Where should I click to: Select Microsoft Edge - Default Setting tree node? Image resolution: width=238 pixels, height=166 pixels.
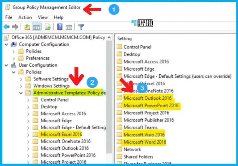(73, 127)
